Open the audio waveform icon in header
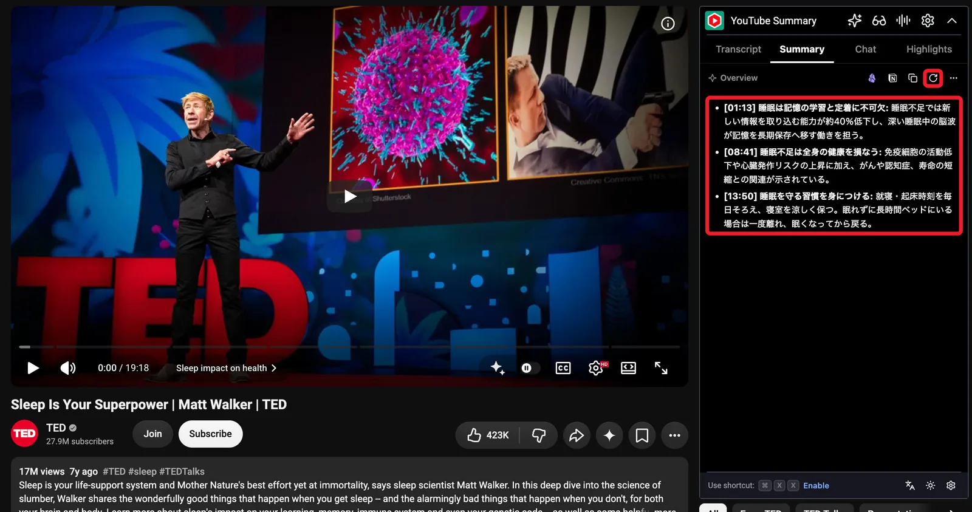 pos(903,21)
